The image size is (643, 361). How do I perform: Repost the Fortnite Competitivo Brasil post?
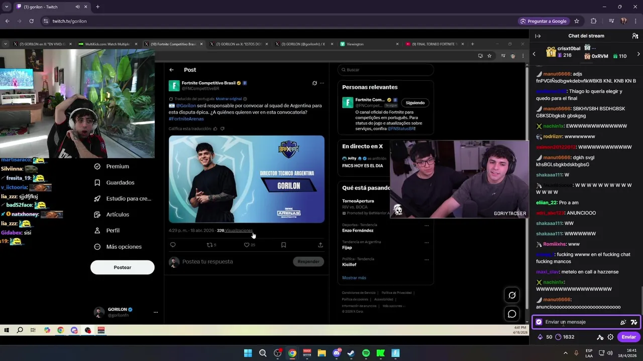pos(210,245)
